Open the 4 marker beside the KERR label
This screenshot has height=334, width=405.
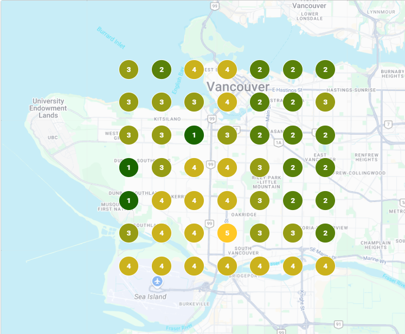tap(162, 200)
